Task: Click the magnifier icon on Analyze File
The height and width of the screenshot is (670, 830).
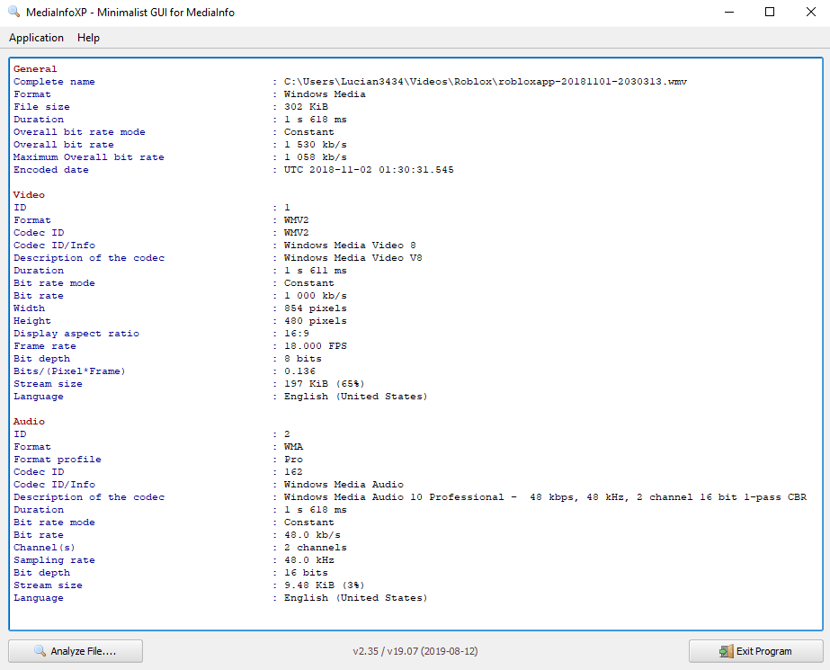Action: tap(40, 650)
